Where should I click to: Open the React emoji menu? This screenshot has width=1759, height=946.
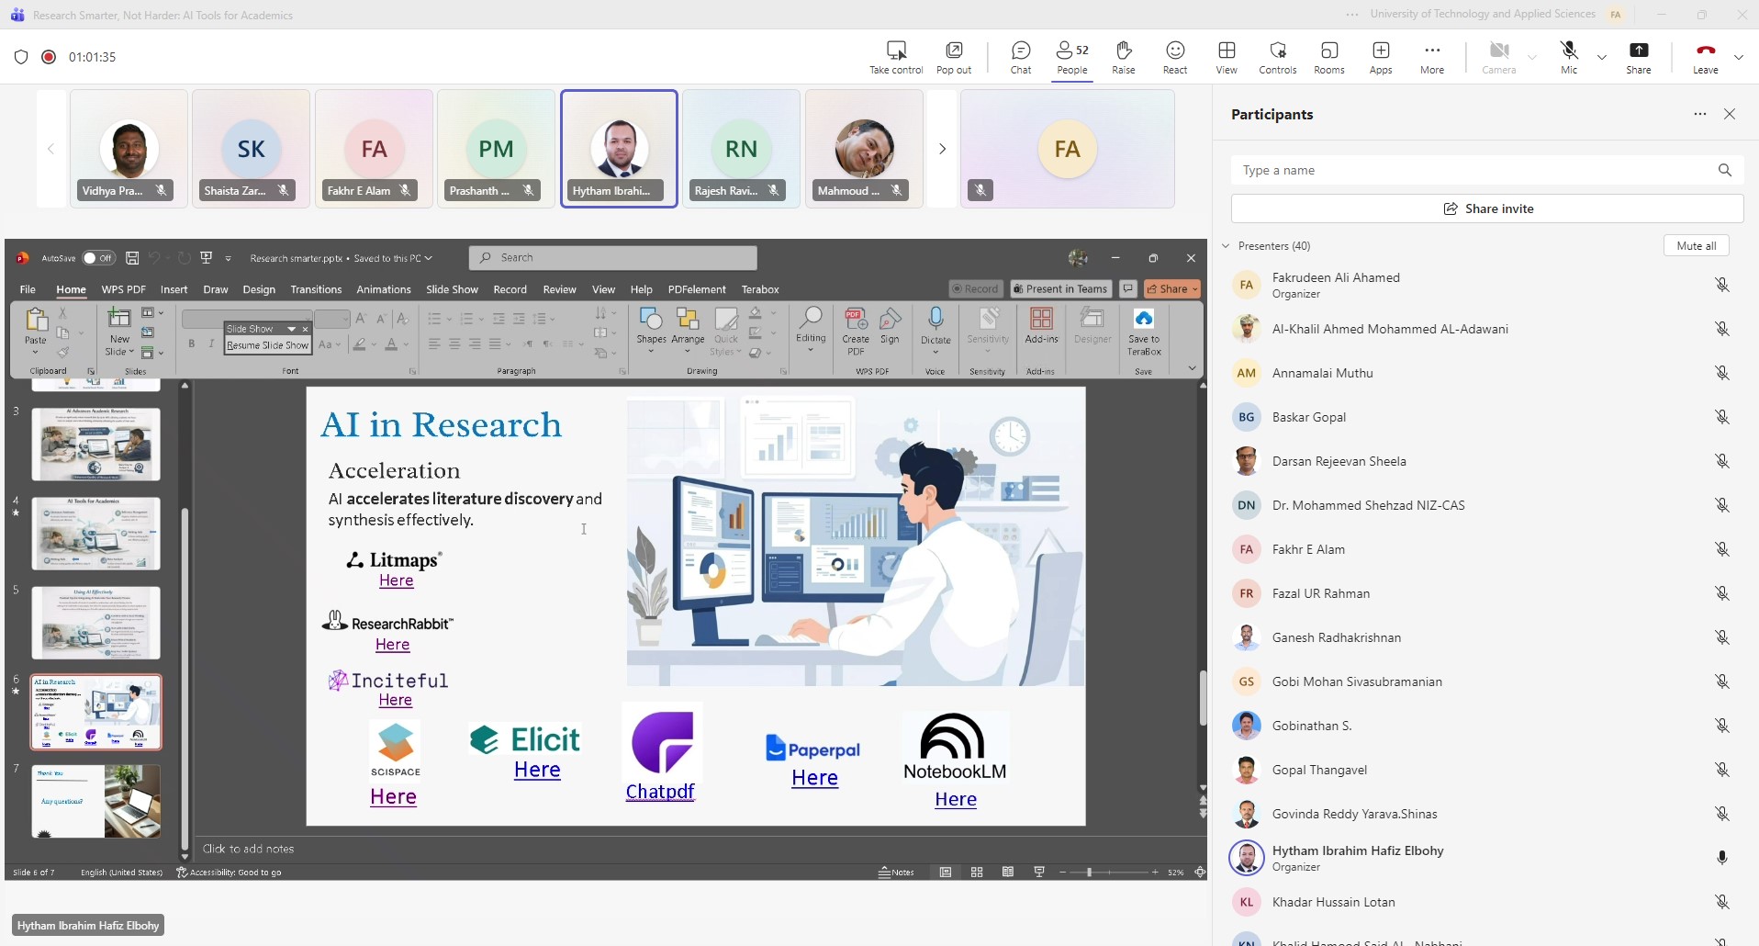tap(1174, 57)
